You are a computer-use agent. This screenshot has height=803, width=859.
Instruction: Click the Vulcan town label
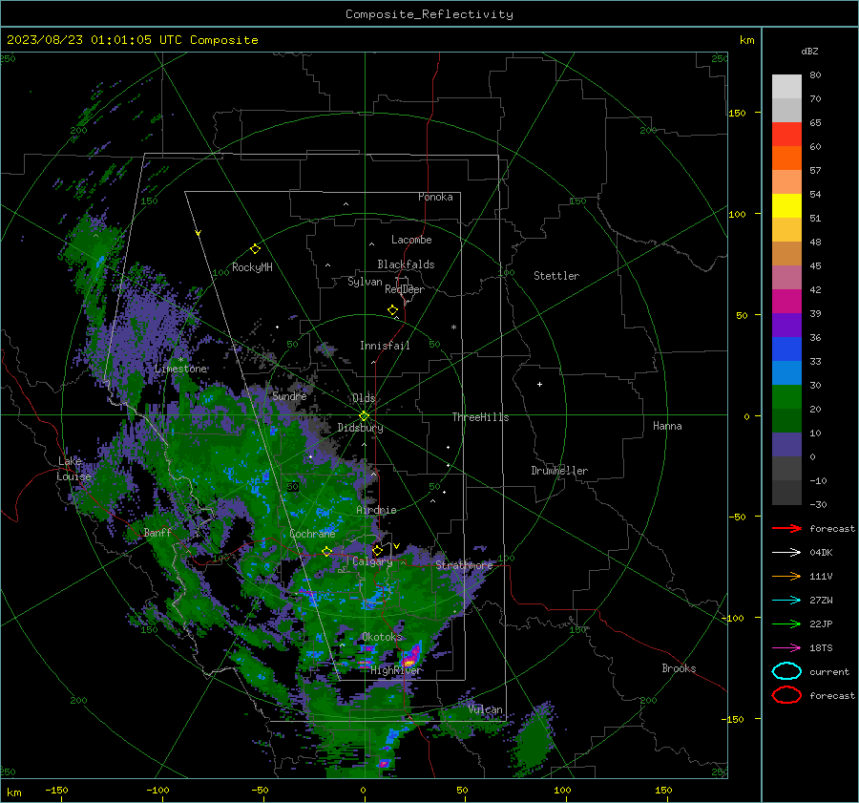click(x=486, y=709)
